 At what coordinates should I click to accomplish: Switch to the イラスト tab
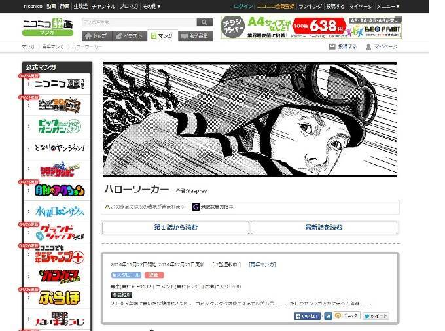(130, 36)
